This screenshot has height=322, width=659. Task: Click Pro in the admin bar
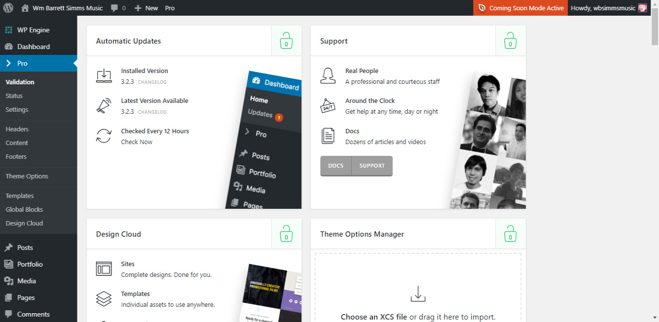(170, 8)
